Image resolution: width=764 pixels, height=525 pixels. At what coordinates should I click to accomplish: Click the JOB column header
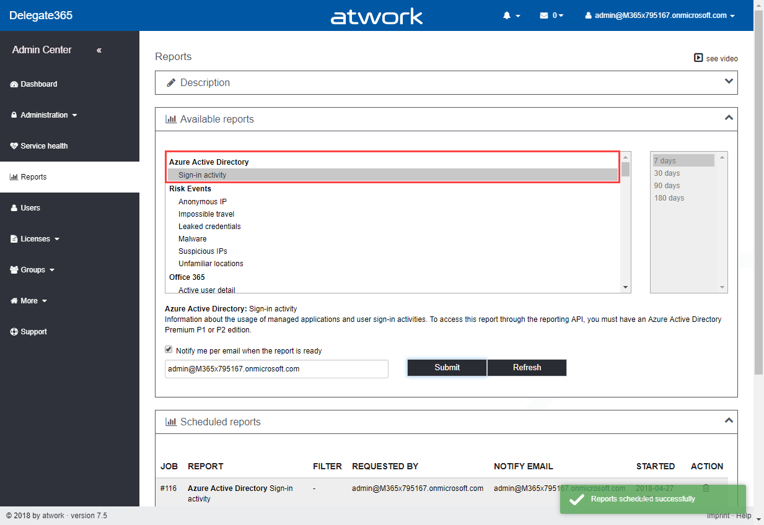point(169,466)
